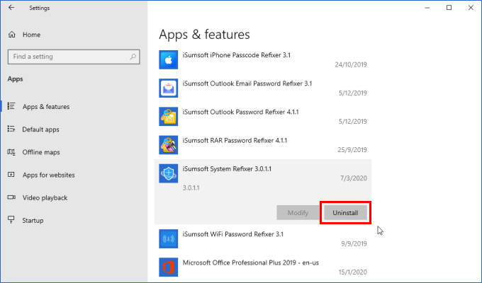Viewport: 482px width, 283px height.
Task: Open Video playback section
Action: [x=45, y=197]
